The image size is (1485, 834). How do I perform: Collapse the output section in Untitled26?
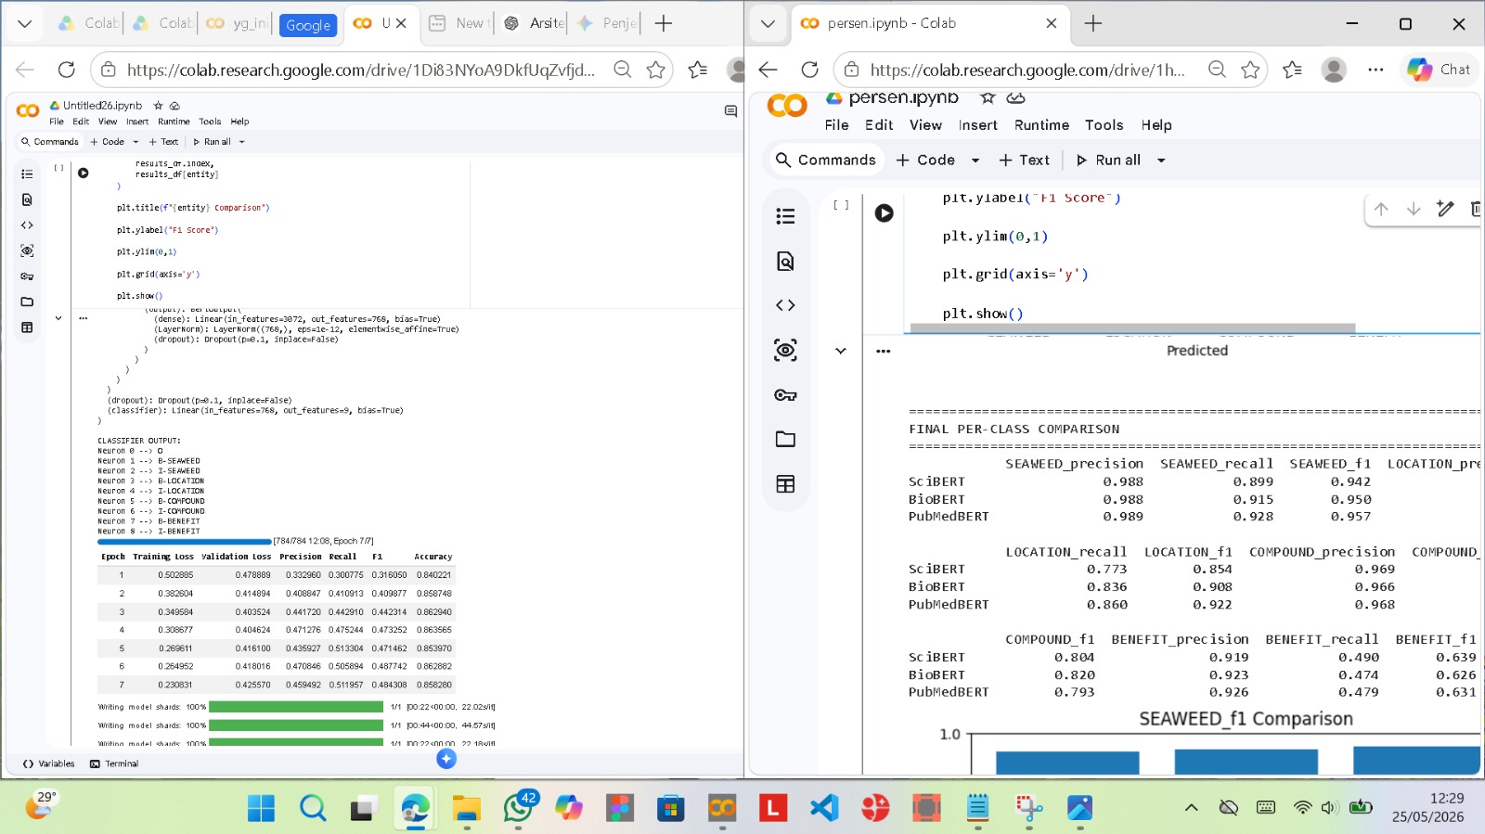58,318
